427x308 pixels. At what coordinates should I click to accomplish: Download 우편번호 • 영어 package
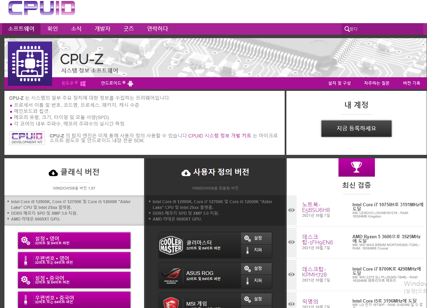(x=74, y=260)
